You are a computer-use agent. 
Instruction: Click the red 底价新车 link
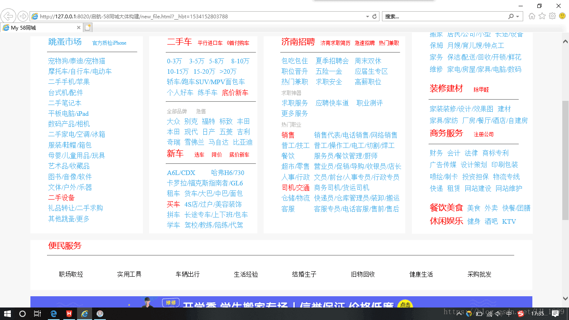point(235,92)
